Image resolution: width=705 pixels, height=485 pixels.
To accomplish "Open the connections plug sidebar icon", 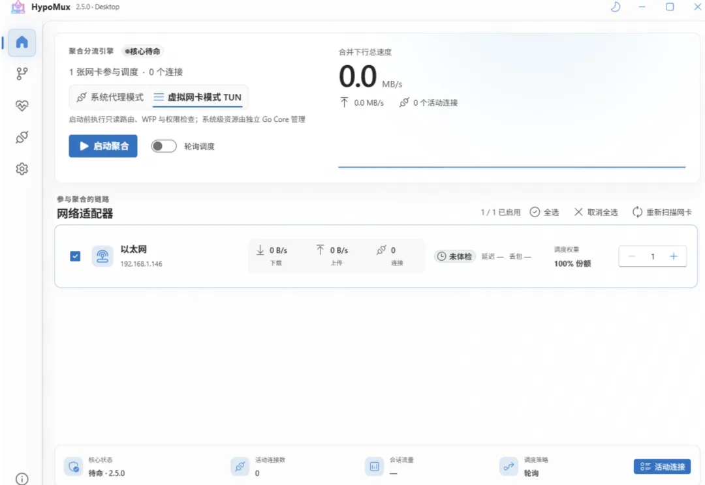I will 22,137.
